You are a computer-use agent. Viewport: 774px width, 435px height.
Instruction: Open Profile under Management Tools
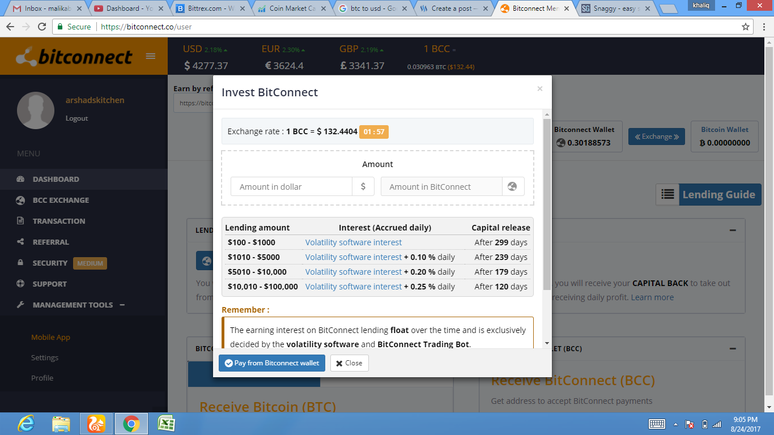coord(42,378)
